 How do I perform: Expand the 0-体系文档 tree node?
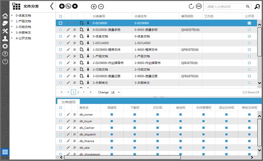pyautogui.click(x=12, y=15)
